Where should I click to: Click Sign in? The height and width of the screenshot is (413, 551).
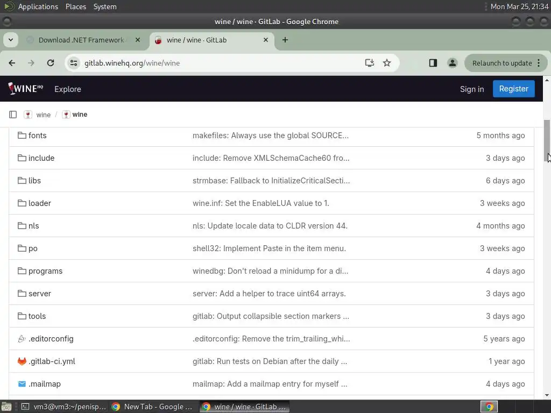[472, 89]
